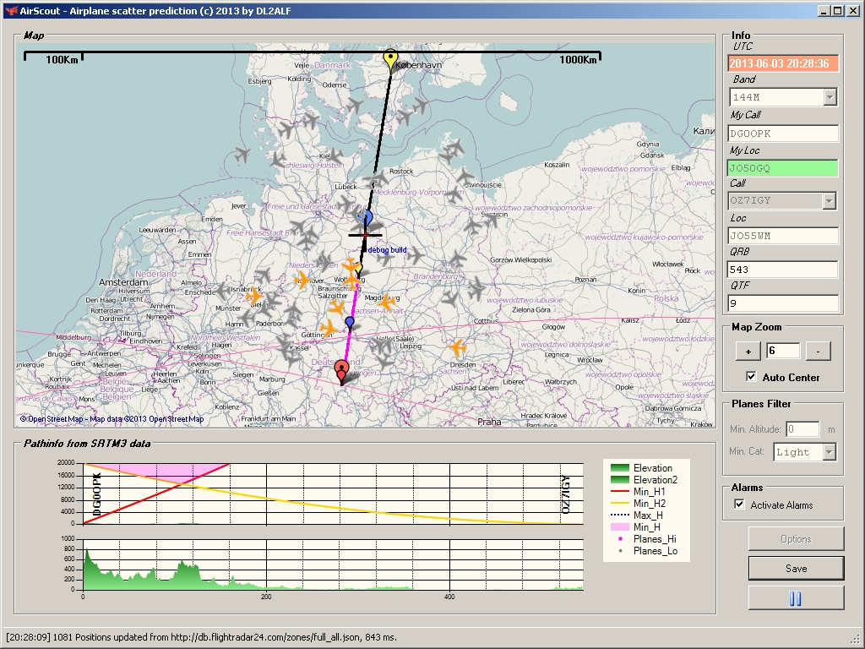Click the pause button with blue bars
This screenshot has height=649, width=865.
pos(796,599)
